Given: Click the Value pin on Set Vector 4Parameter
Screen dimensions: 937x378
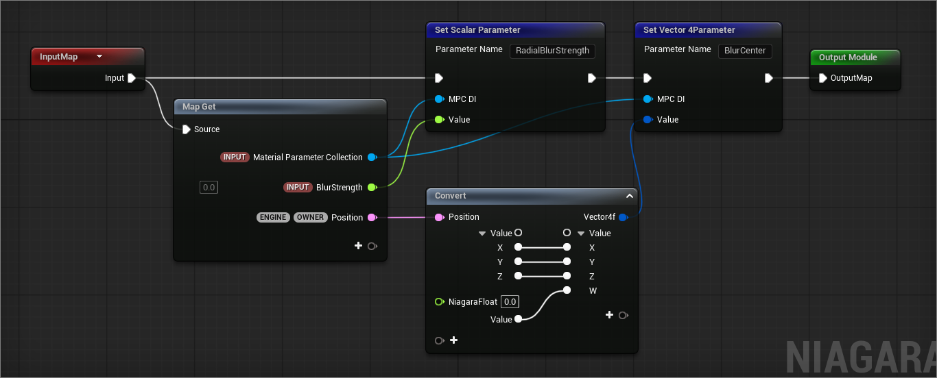Looking at the screenshot, I should tap(648, 120).
